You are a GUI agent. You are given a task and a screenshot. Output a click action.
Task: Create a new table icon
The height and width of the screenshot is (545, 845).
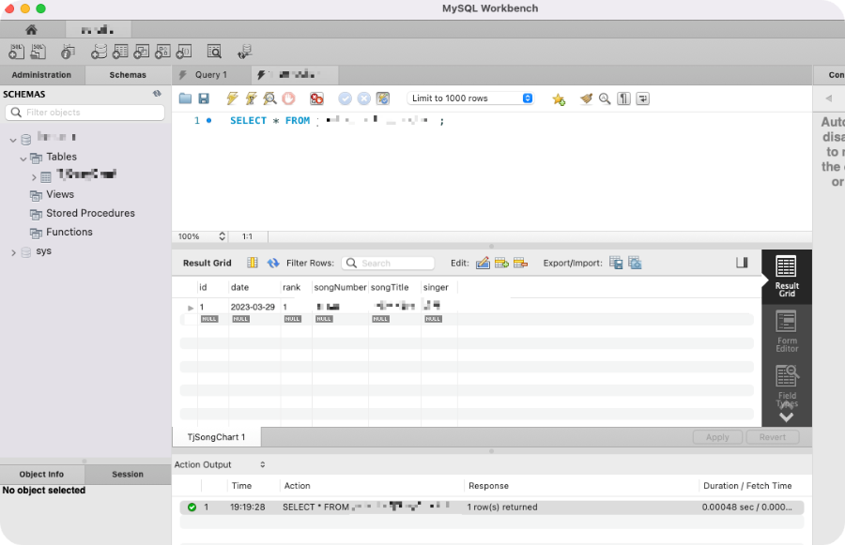[x=120, y=52]
